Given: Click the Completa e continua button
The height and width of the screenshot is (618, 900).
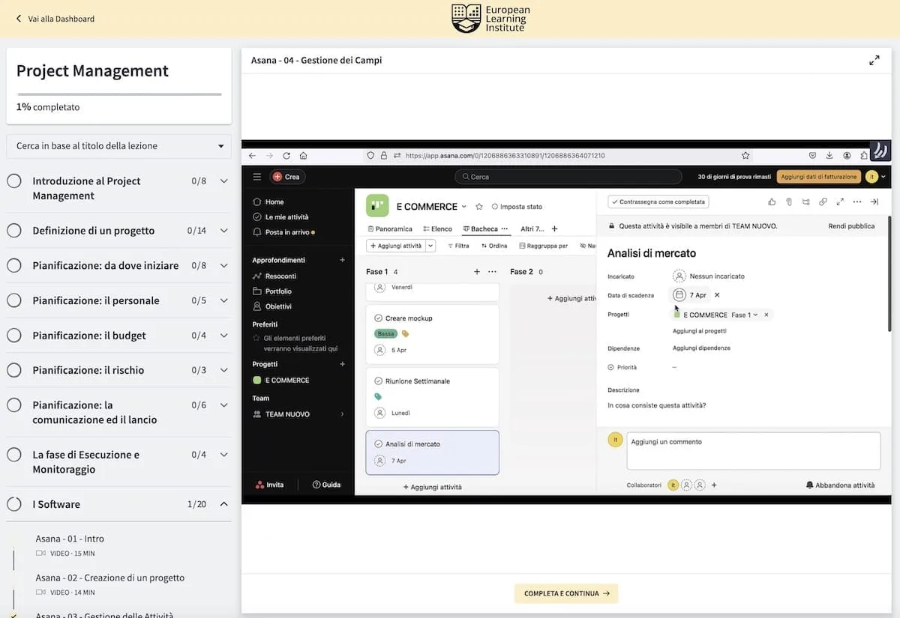Looking at the screenshot, I should pyautogui.click(x=566, y=593).
